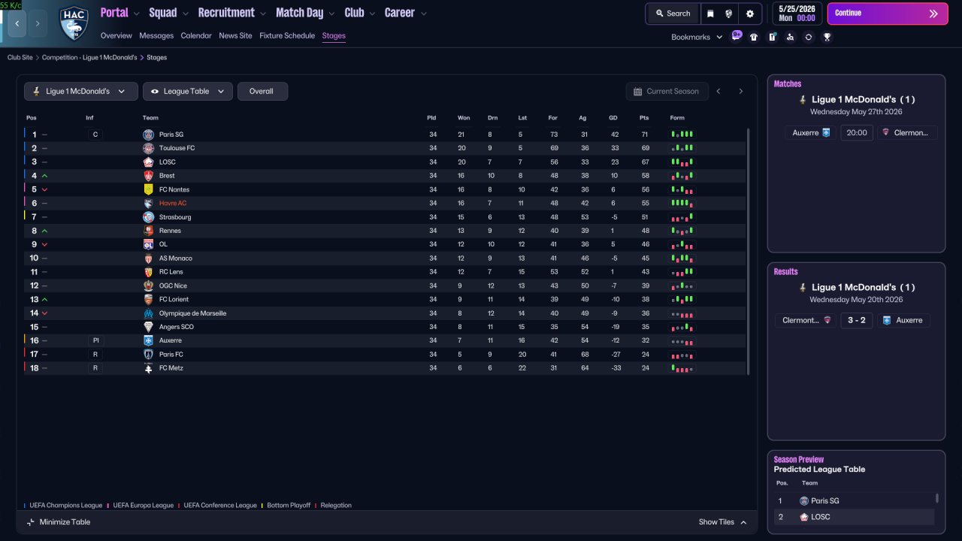Click the player search scouting icon
Screen dimensions: 962x541
790,37
